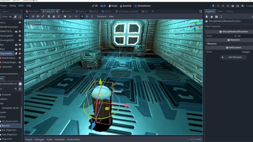Toggle visibility of OmniLight3D node
Image resolution: width=253 pixels, height=142 pixels.
click(20, 36)
